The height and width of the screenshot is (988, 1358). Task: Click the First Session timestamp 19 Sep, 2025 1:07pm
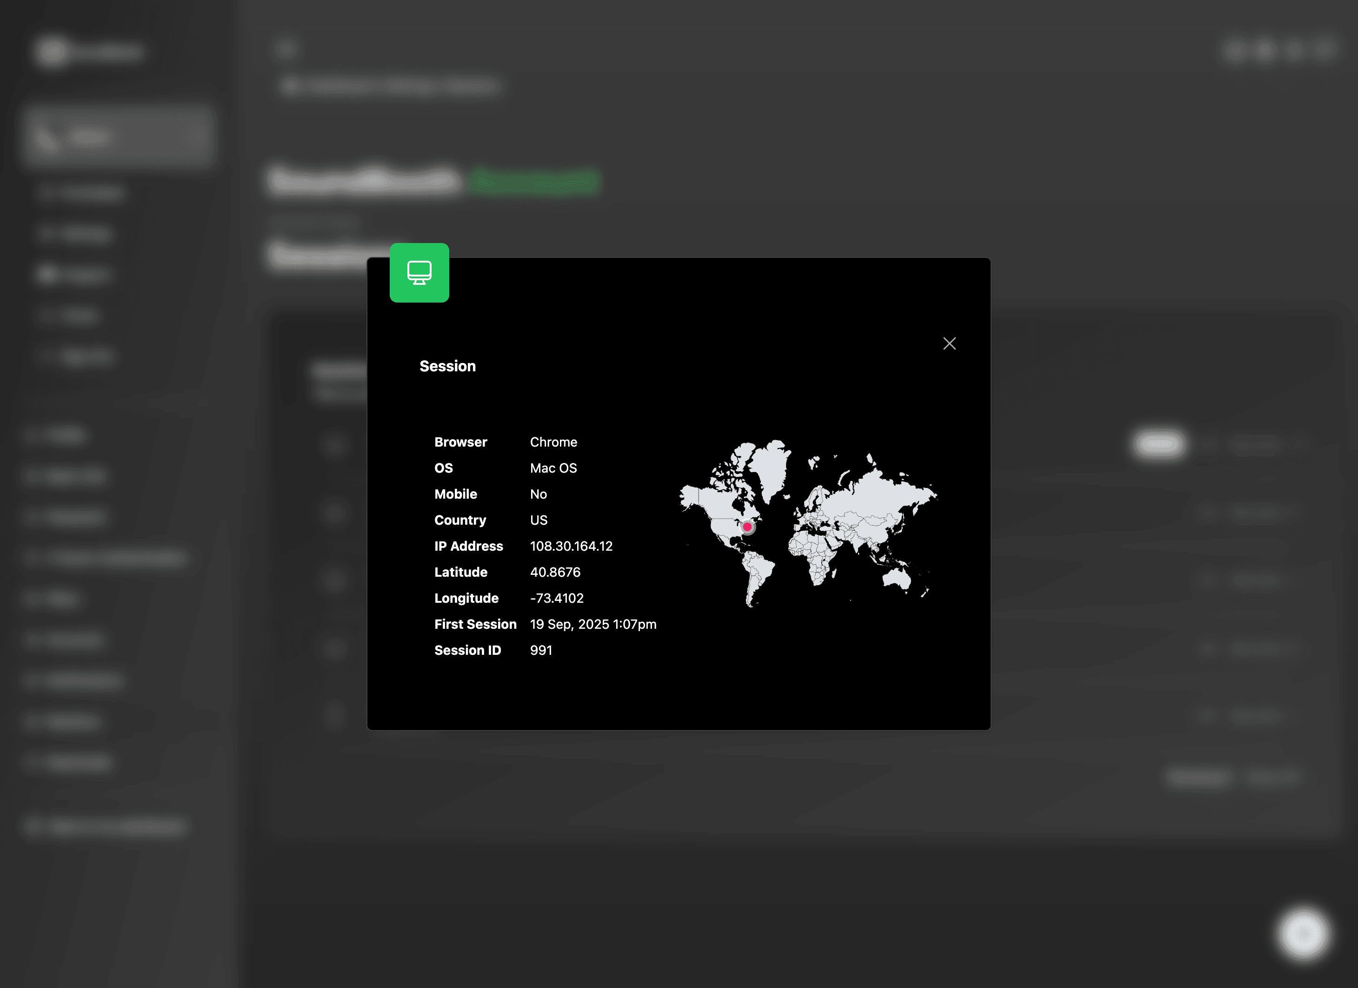[593, 624]
